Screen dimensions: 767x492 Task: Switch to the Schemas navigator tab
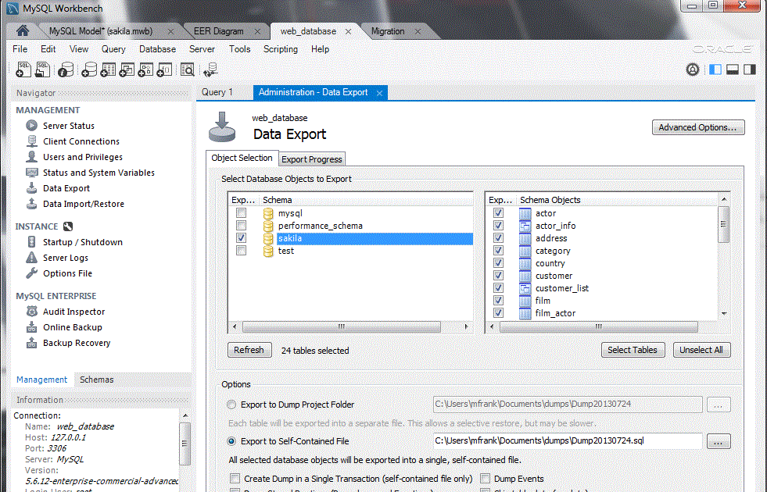pos(96,380)
